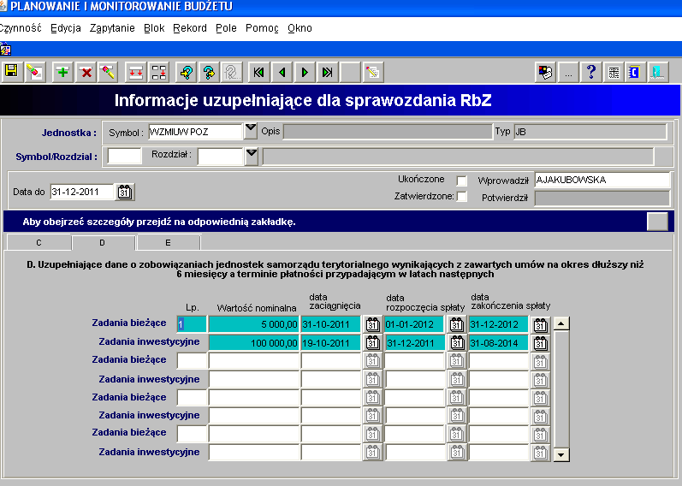Click the edit field pencil-and-paper icon
Screen dimensions: 682x486
pyautogui.click(x=373, y=72)
